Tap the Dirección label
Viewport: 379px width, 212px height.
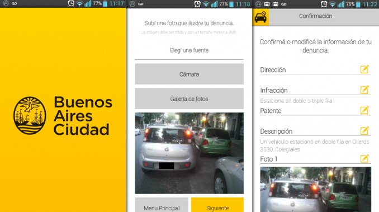(x=273, y=70)
